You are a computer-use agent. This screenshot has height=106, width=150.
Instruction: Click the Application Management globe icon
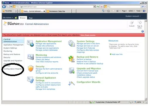point(30,43)
